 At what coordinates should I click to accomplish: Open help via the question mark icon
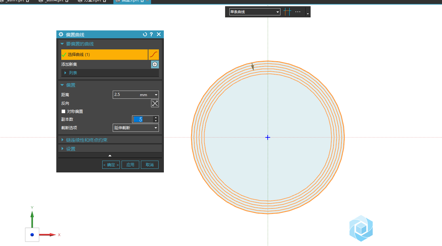(151, 34)
